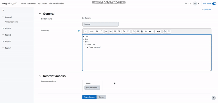This screenshot has width=218, height=103.
Task: Click the 'One' bullet item
Action: 86,36
